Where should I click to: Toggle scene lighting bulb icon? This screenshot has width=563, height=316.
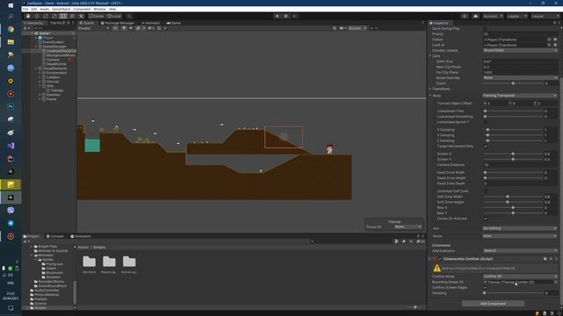point(124,28)
